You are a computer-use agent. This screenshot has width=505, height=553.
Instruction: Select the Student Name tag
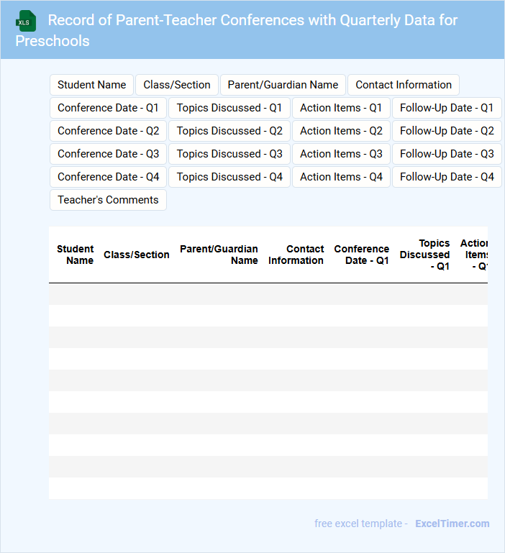pos(91,85)
